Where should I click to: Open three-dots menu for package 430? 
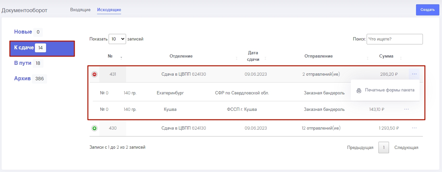coord(414,128)
